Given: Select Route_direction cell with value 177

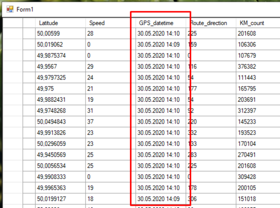Looking at the screenshot, I should click(x=211, y=88).
